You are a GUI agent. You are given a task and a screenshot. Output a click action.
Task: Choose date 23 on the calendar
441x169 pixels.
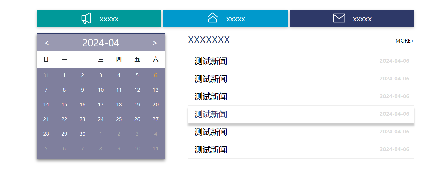tap(82, 119)
